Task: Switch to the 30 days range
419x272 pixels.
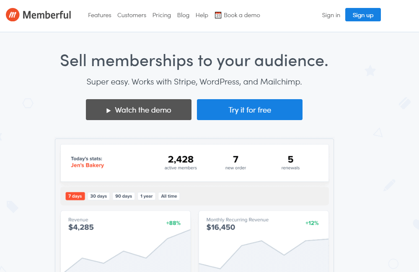Action: click(98, 196)
